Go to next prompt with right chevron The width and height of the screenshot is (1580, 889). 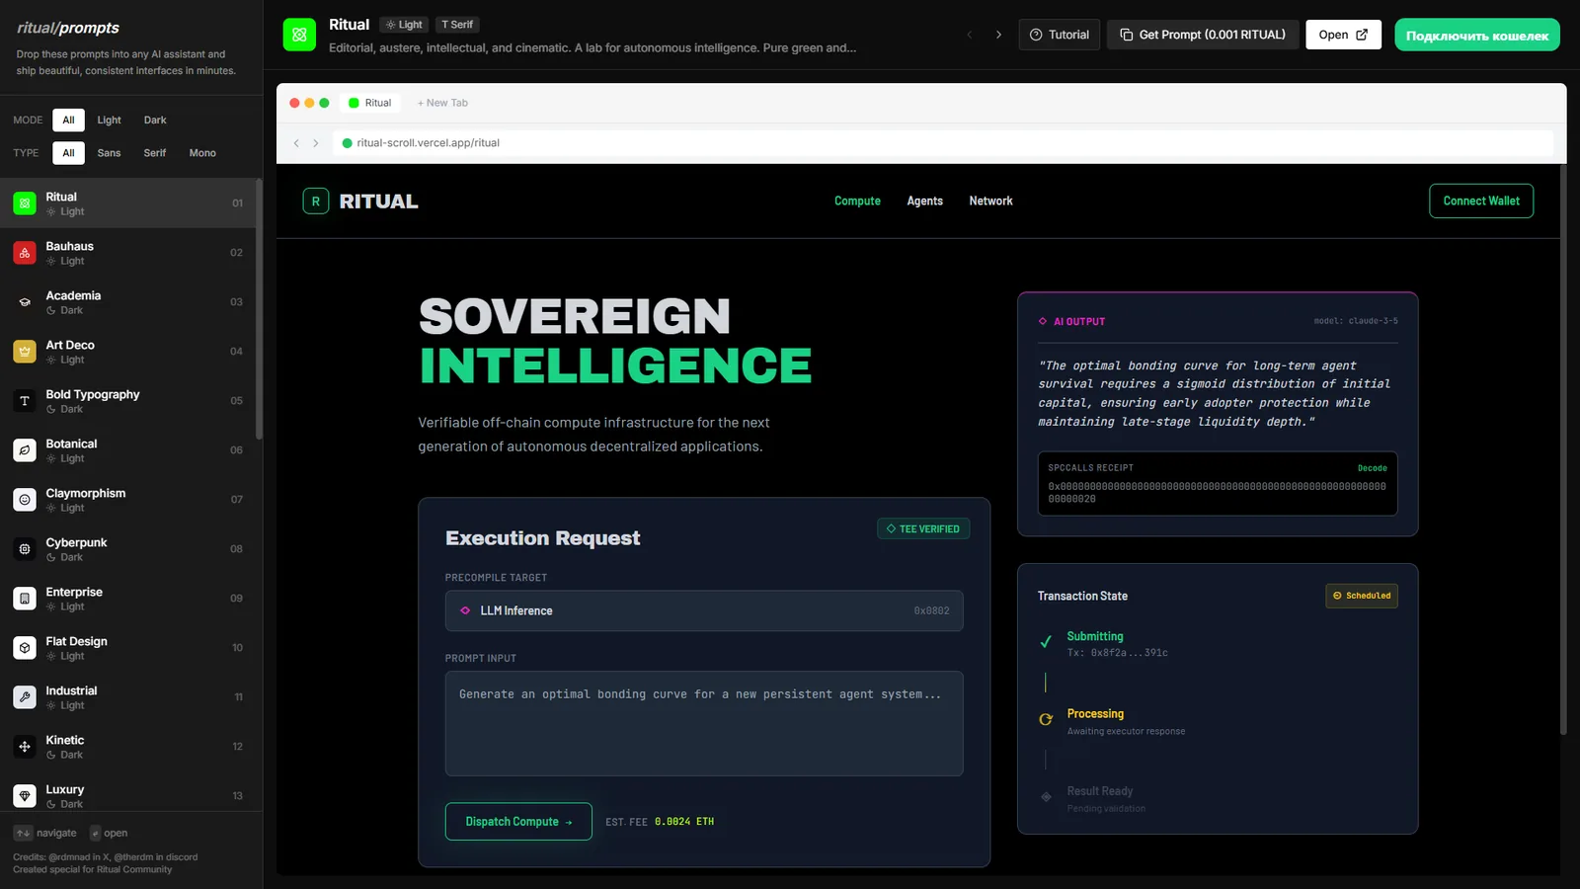click(x=998, y=35)
